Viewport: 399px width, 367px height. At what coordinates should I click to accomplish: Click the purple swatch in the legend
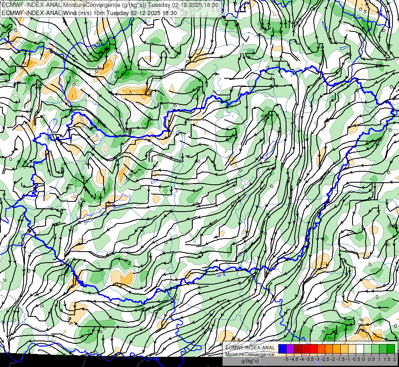pos(290,349)
